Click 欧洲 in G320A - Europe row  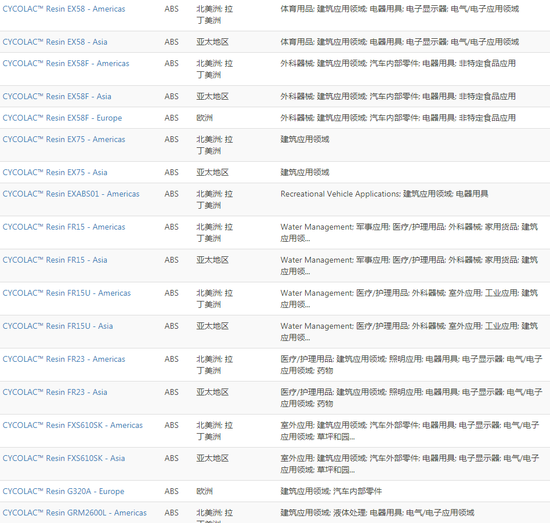204,492
